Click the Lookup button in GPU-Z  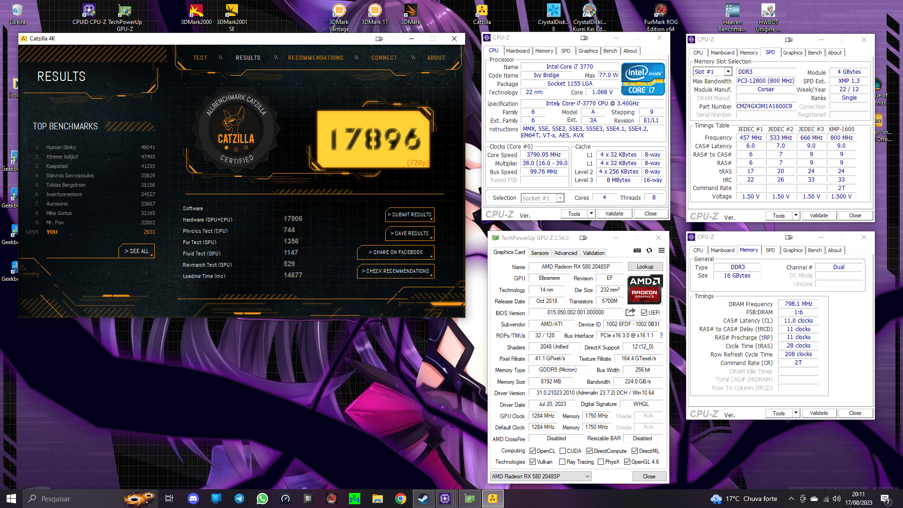coord(645,267)
